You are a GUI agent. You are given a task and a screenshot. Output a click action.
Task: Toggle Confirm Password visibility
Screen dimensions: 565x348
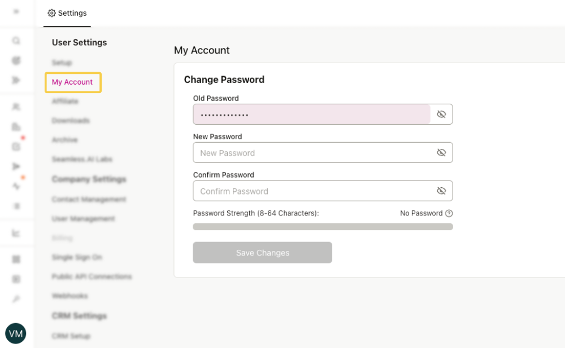[441, 191]
